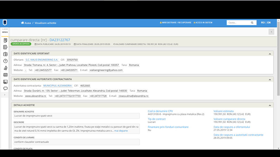Open S.C. Vialis Engineering S.A. link
Screen dimensions: 280x157
pos(42,60)
